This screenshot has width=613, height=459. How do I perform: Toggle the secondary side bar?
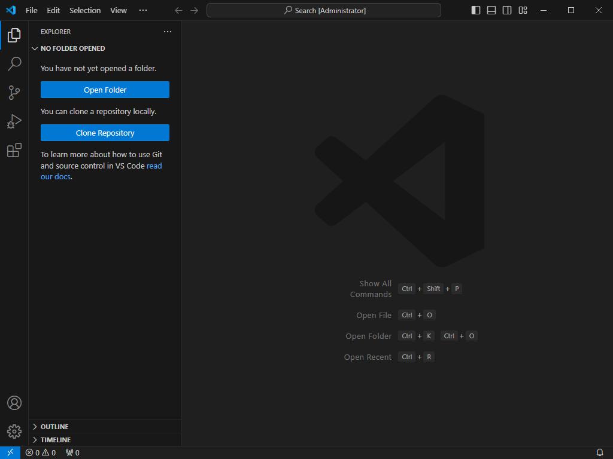[x=507, y=10]
